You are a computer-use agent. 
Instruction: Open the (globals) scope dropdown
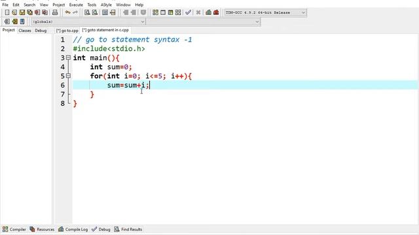click(88, 22)
